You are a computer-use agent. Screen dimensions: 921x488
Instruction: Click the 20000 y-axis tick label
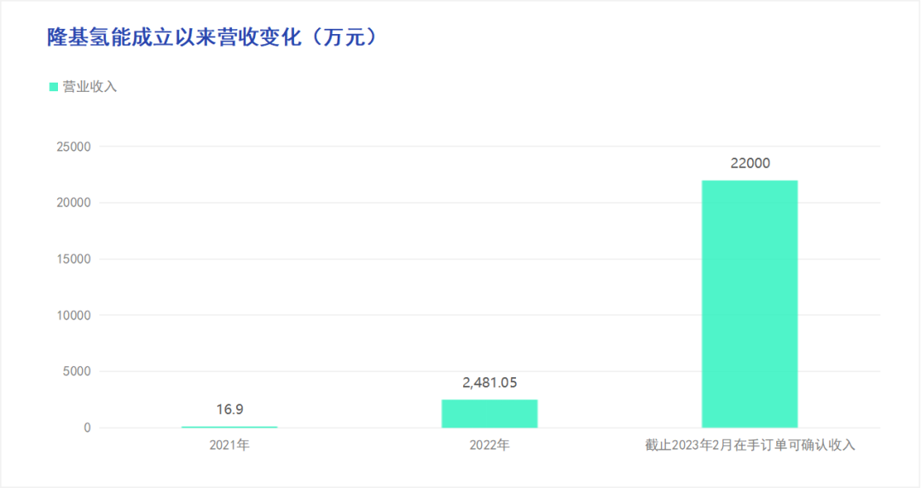[x=73, y=203]
